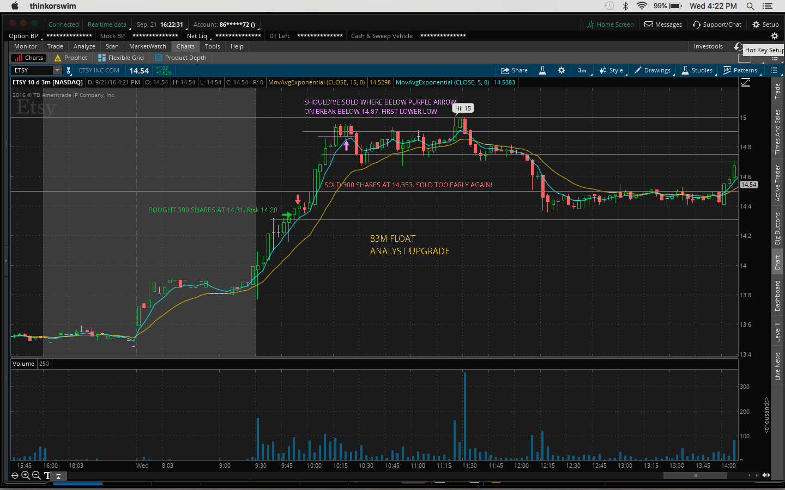Click the scroll-to-end arrows icon
The width and height of the screenshot is (785, 490).
(766, 475)
